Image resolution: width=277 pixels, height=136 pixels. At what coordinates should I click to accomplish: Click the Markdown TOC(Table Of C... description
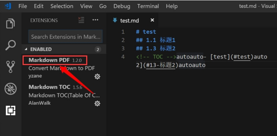[64, 95]
